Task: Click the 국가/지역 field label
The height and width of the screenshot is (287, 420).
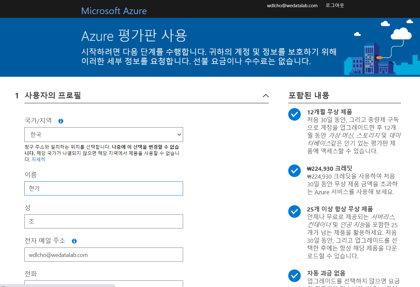Action: [38, 121]
